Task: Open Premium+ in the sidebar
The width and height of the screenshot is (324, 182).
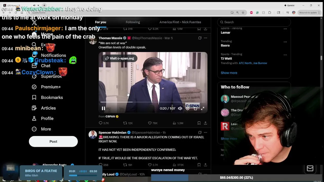Action: (x=46, y=87)
